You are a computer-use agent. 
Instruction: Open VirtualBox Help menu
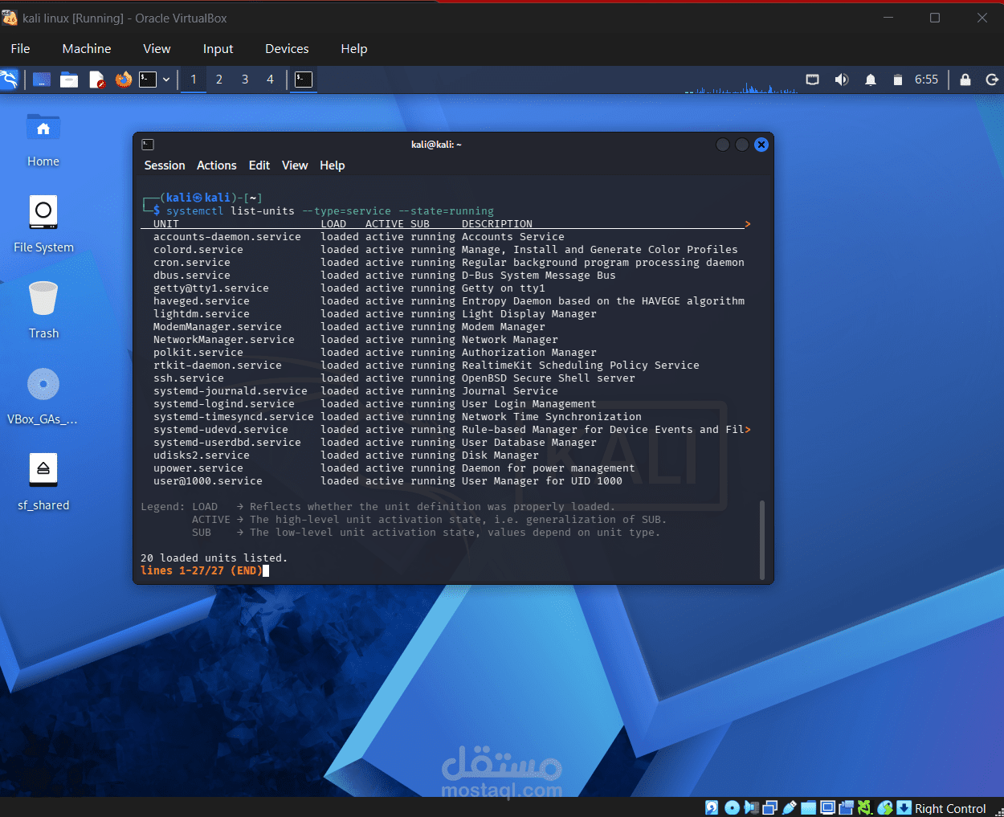tap(354, 49)
